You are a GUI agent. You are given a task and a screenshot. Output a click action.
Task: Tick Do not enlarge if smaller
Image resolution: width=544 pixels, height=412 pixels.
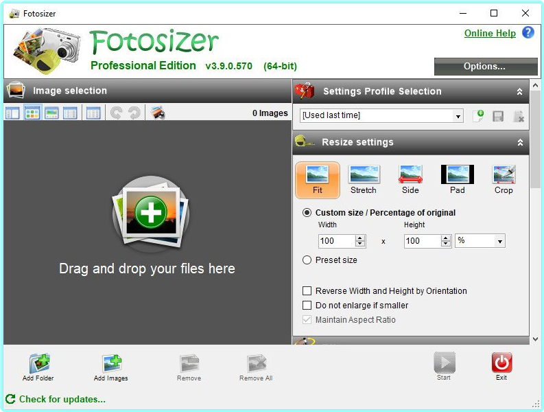[307, 305]
